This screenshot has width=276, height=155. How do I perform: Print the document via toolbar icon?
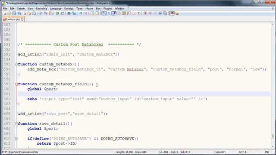34,13
